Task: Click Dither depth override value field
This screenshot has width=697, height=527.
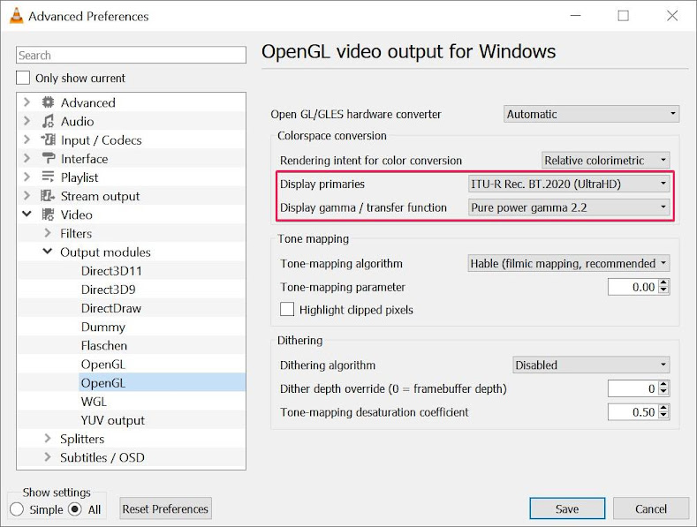Action: (633, 388)
